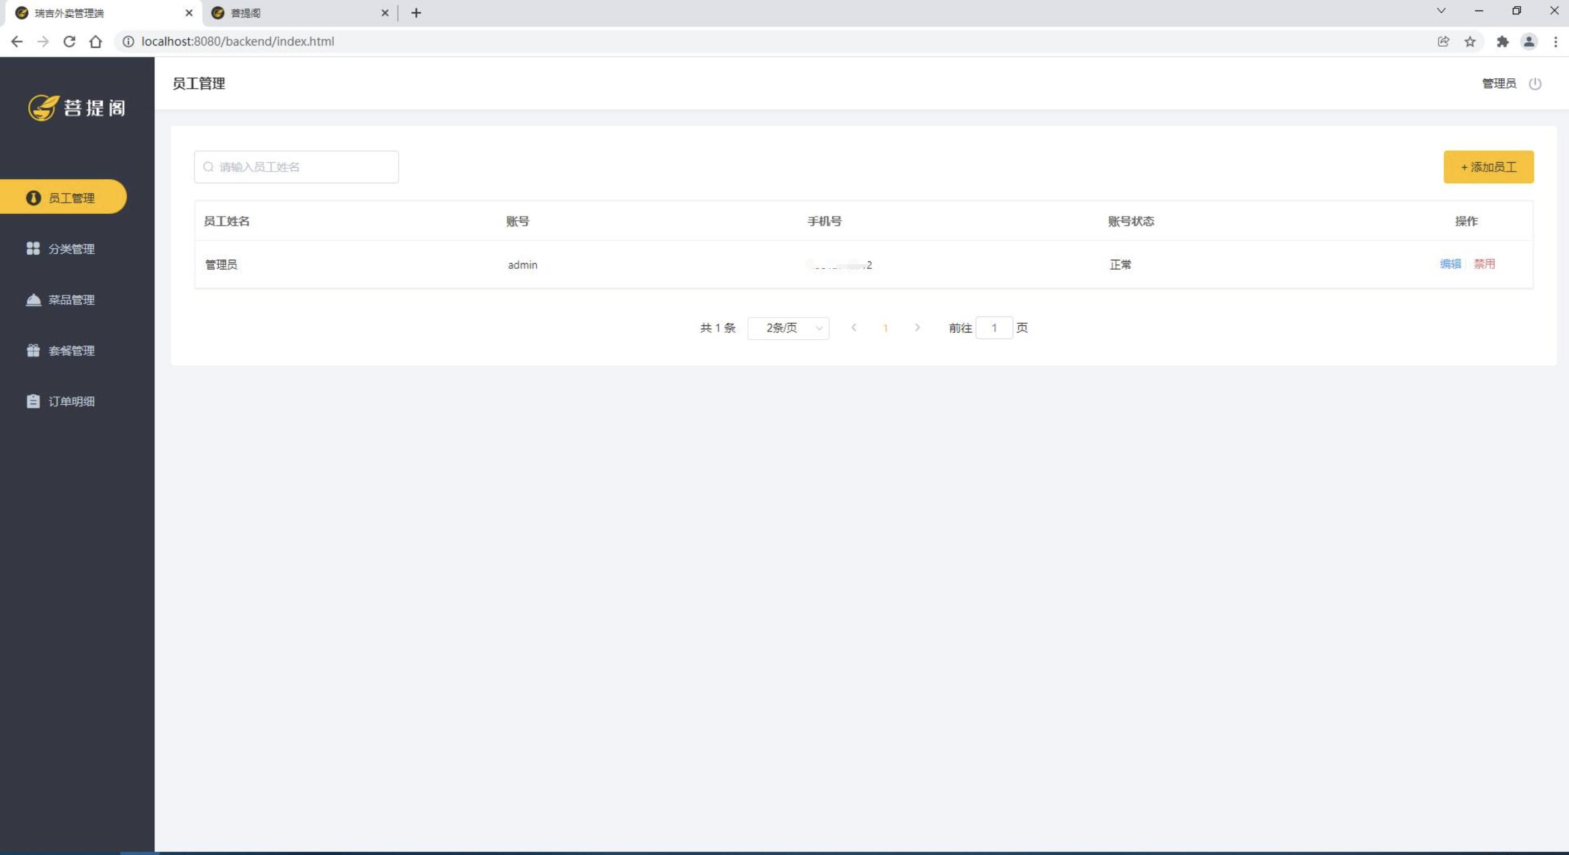Go to next page arrow
The width and height of the screenshot is (1569, 855).
click(917, 328)
